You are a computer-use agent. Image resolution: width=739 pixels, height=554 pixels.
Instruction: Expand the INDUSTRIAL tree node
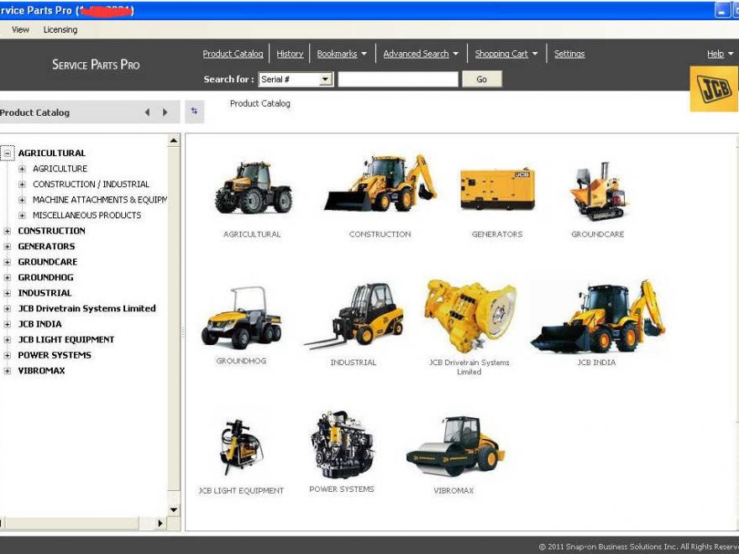pyautogui.click(x=7, y=293)
